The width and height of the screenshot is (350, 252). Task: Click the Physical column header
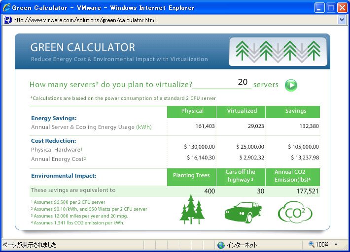pos(192,112)
